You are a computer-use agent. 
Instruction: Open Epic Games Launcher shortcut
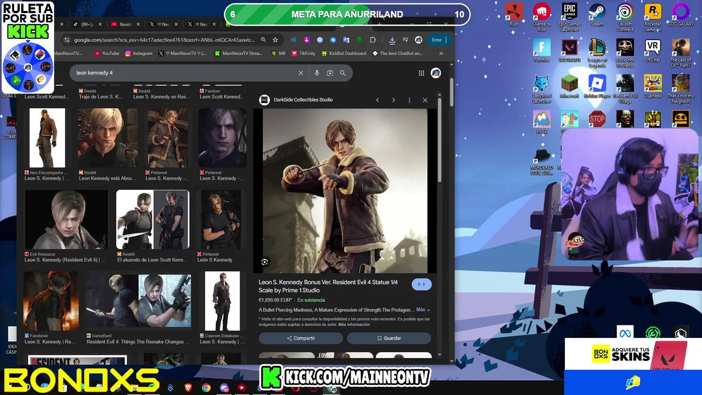coord(569,17)
